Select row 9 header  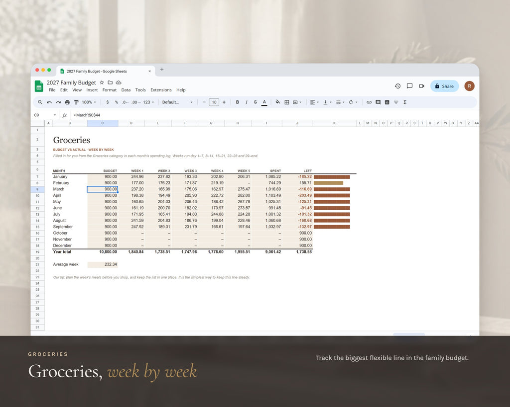(x=37, y=189)
